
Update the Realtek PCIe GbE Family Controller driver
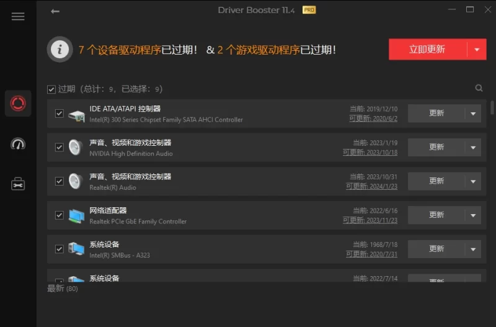tap(436, 215)
